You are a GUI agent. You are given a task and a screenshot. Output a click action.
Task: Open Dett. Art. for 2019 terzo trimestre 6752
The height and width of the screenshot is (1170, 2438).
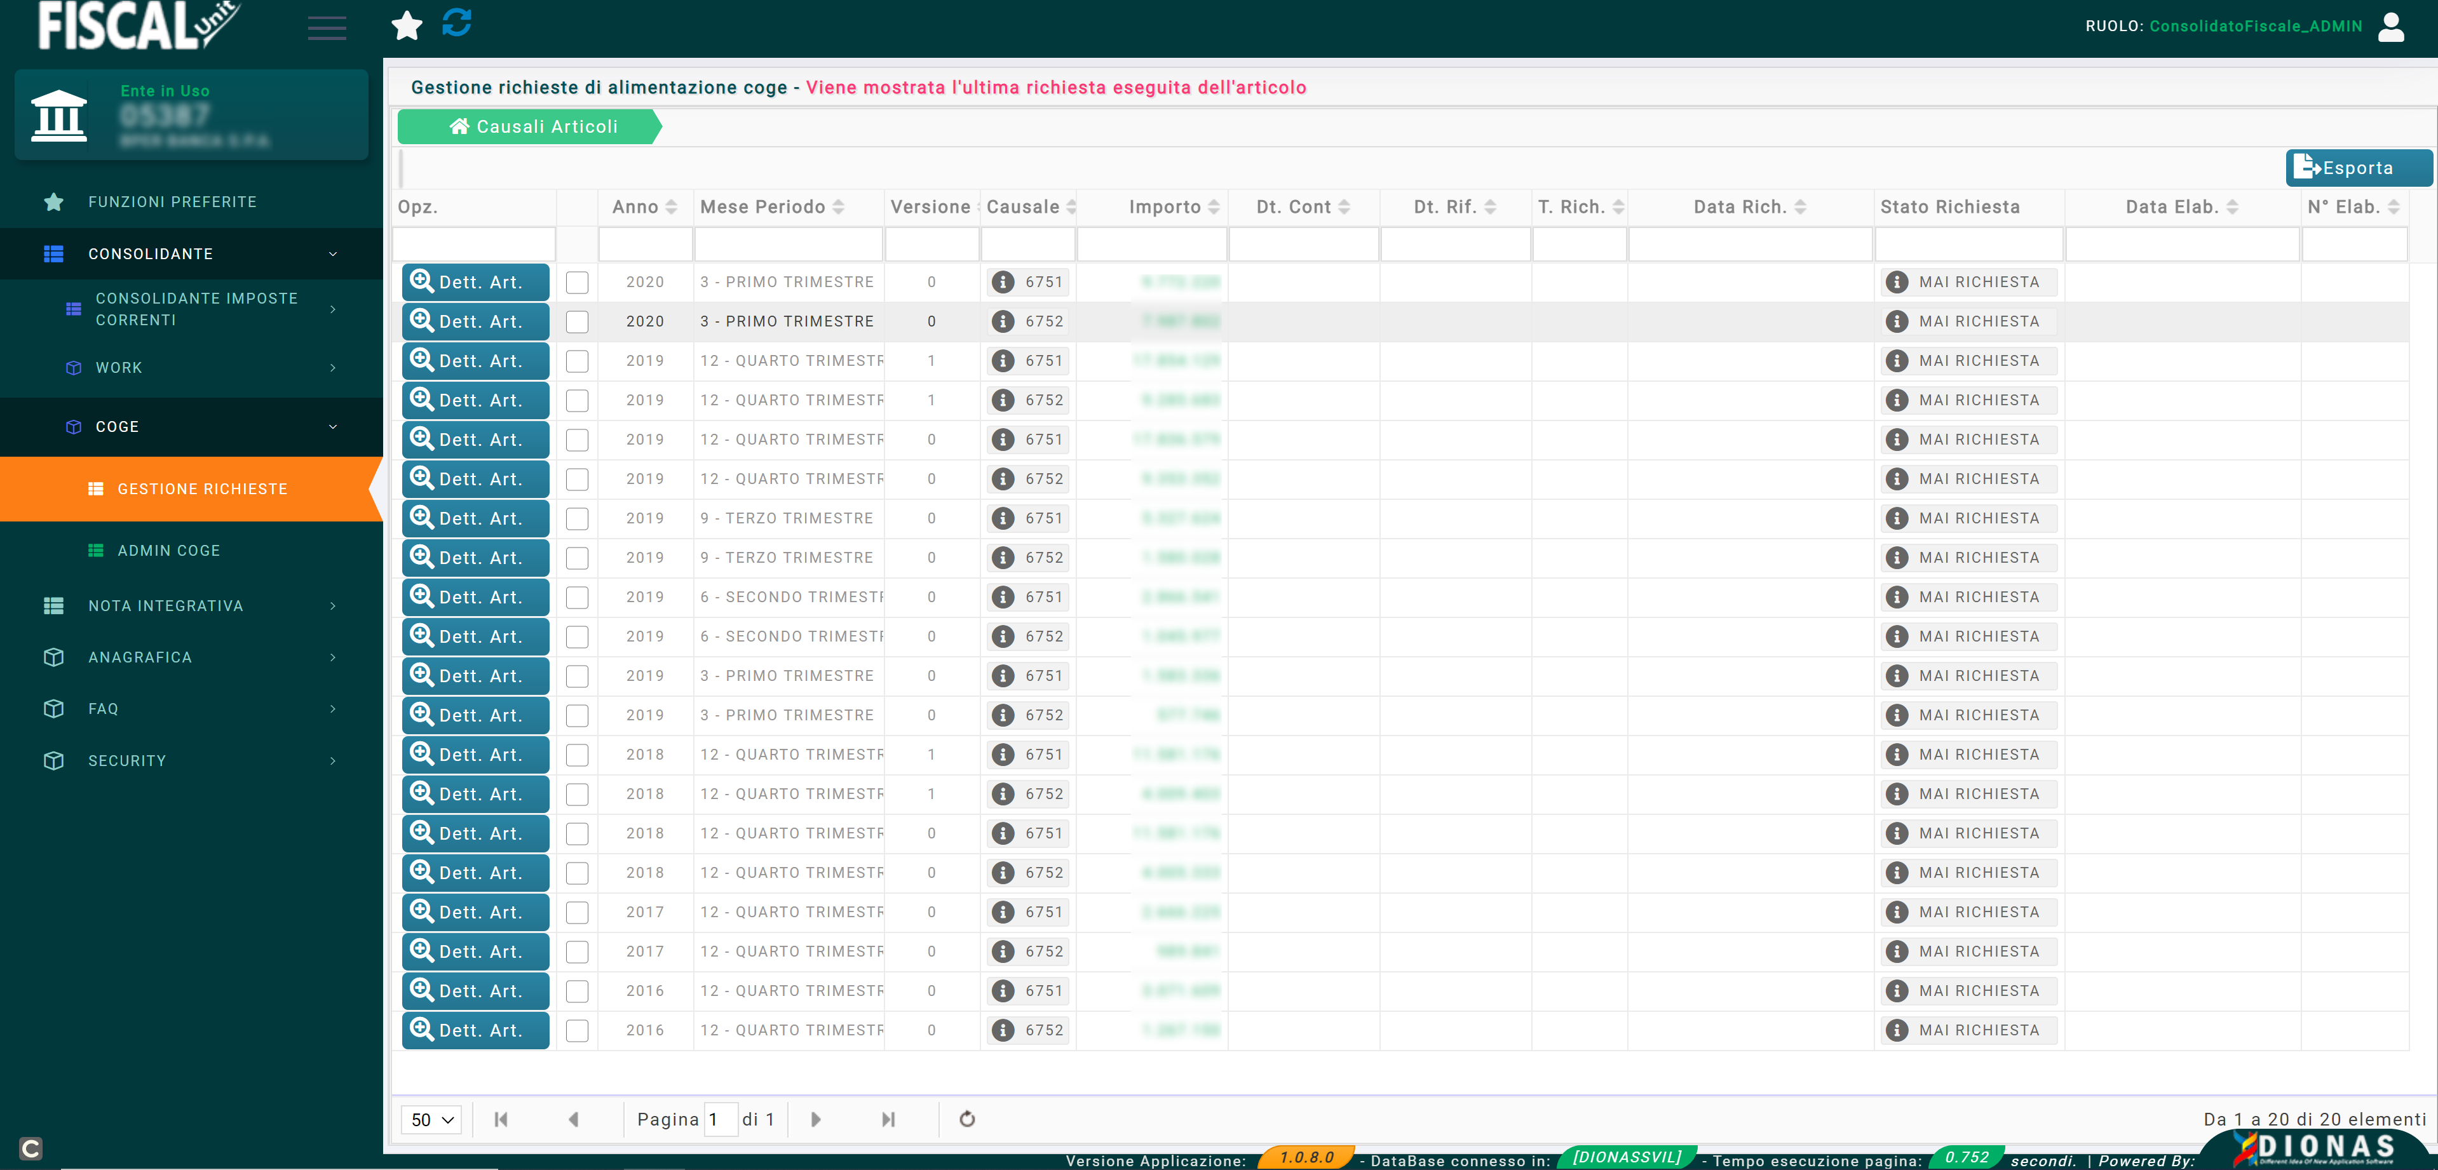click(476, 558)
